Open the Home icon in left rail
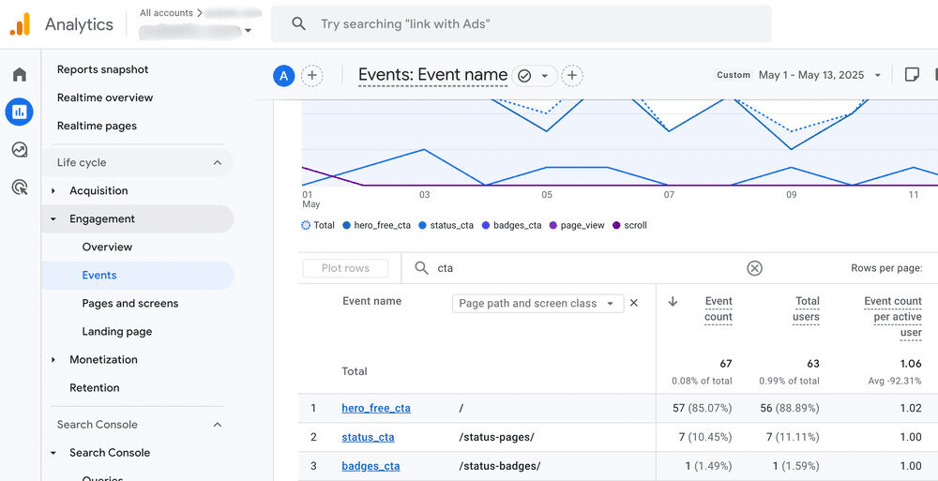 coord(20,75)
